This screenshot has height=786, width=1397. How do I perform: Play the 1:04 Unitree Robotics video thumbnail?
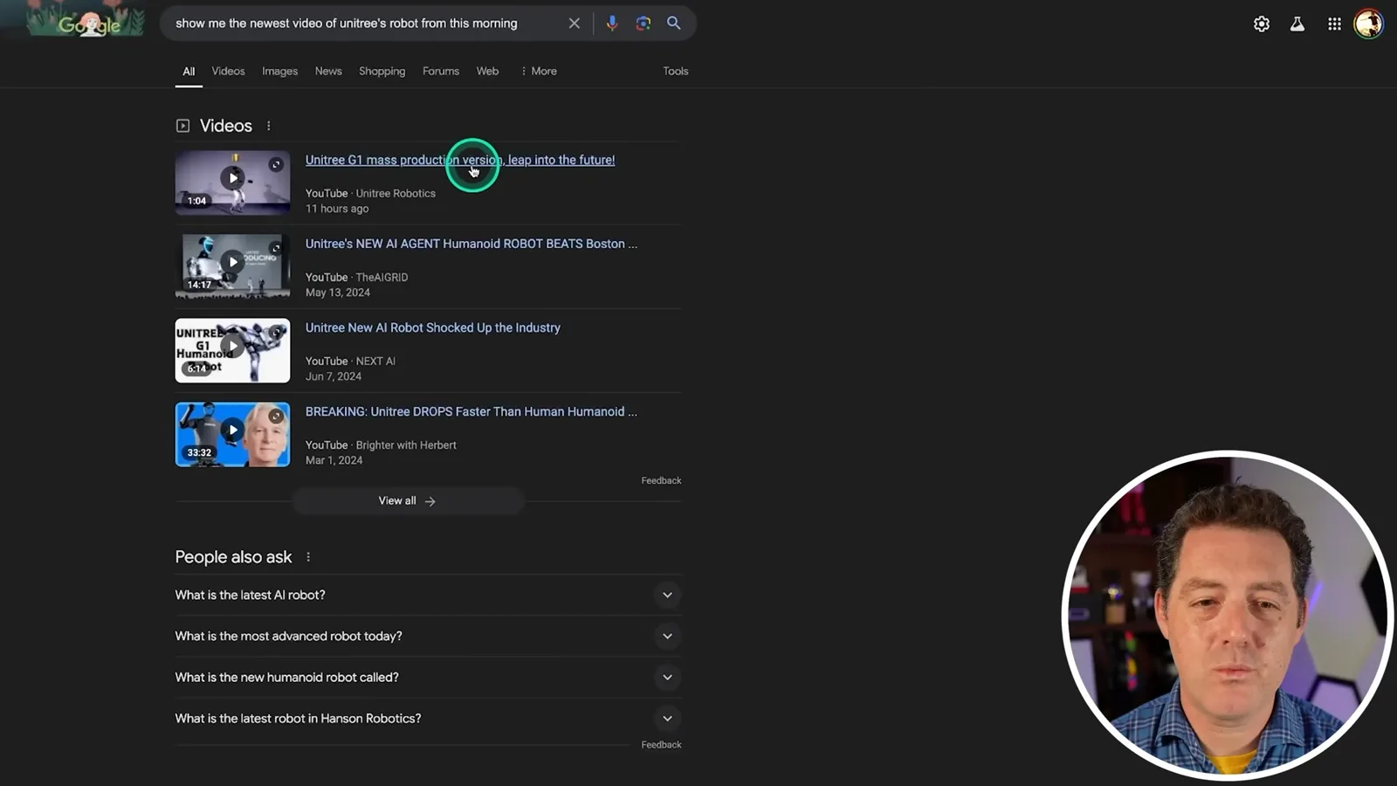(232, 183)
